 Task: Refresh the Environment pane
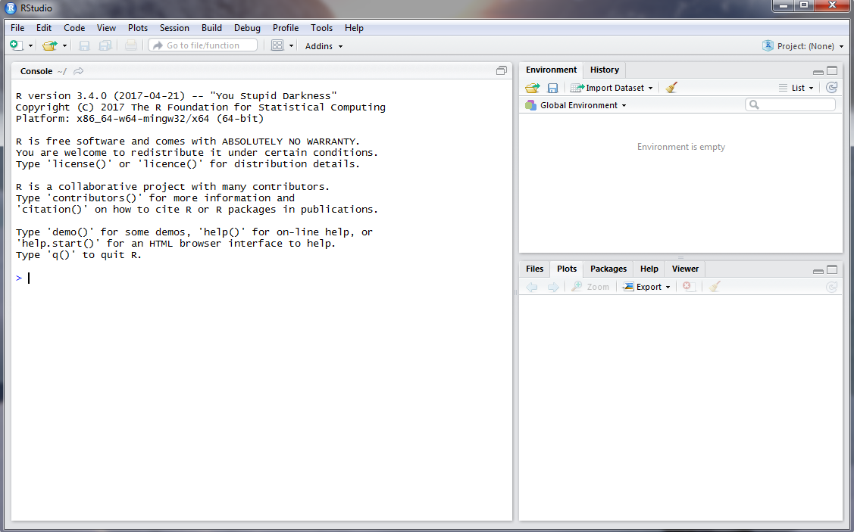coord(831,88)
